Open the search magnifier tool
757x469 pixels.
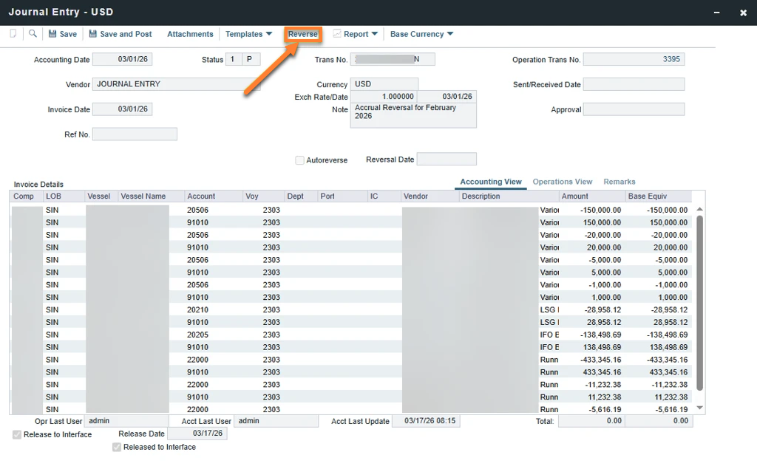tap(33, 34)
